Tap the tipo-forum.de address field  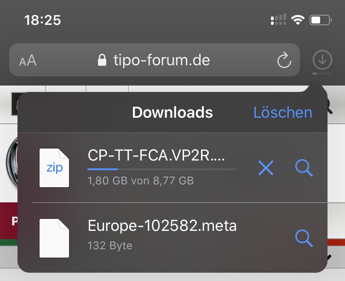pos(161,60)
